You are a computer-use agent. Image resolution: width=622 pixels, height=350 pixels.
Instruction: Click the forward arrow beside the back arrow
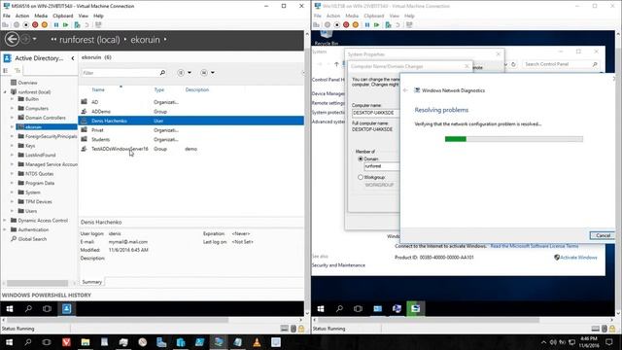(x=24, y=39)
